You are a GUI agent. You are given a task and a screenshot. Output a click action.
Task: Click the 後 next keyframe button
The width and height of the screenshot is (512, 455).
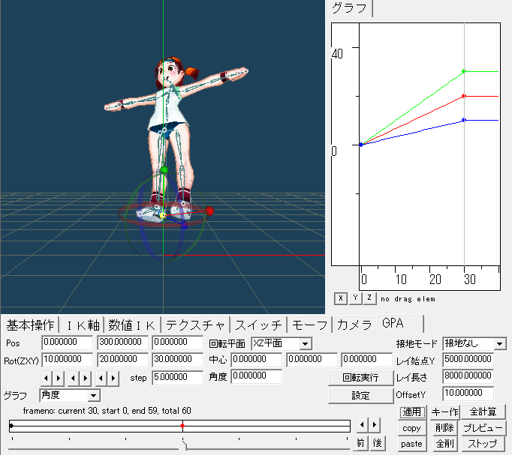[378, 443]
